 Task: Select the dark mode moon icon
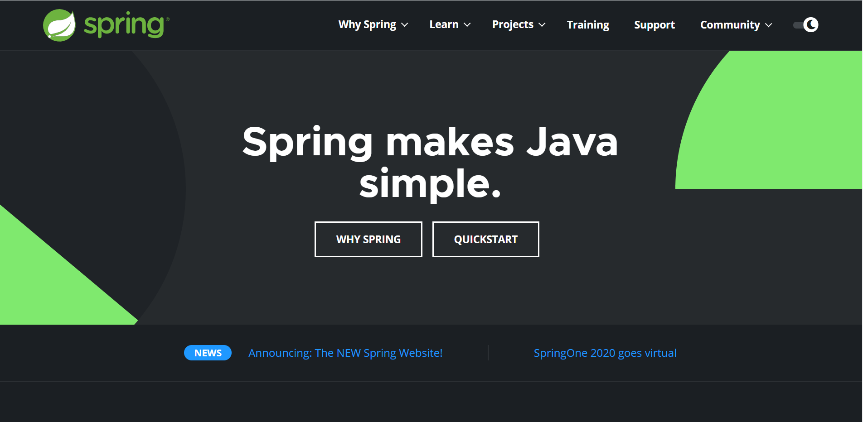[x=811, y=24]
